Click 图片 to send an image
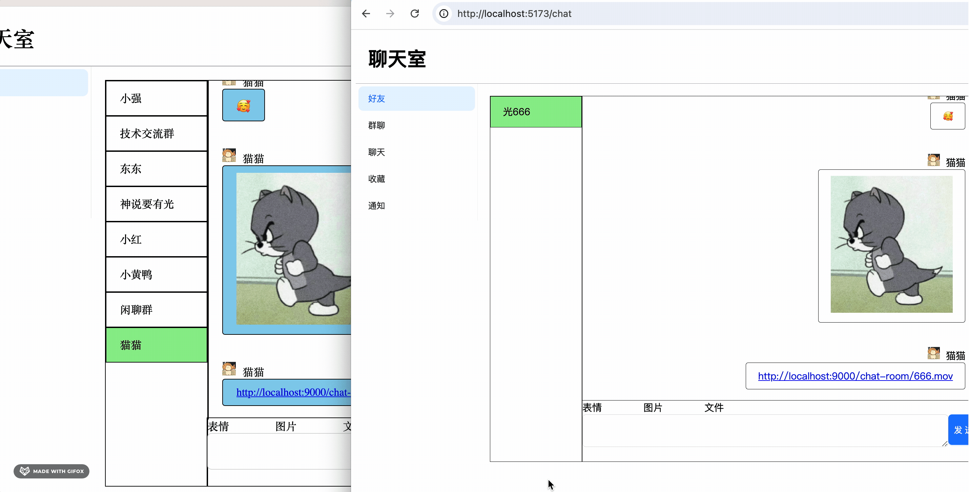The image size is (969, 492). (653, 408)
